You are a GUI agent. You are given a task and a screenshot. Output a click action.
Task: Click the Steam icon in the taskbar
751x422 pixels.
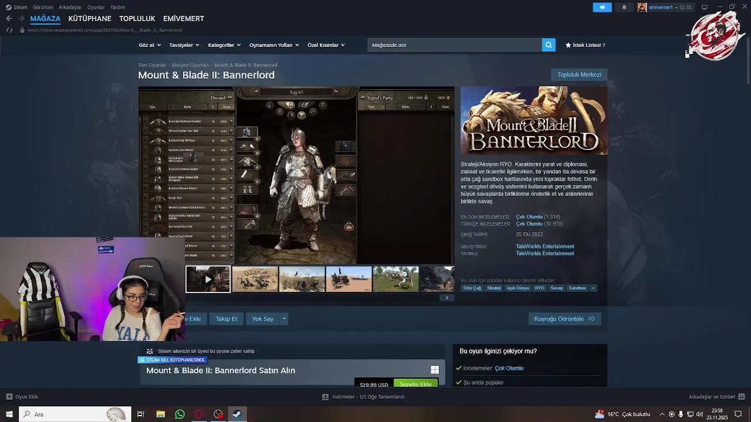(237, 414)
